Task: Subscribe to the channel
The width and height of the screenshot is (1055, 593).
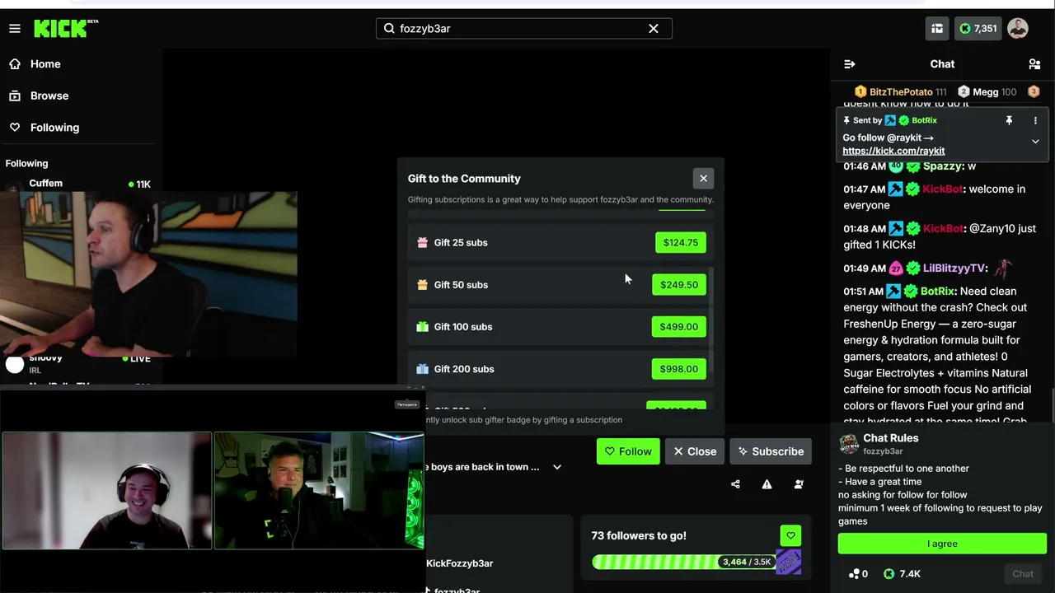Action: (771, 451)
